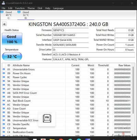Click the Raw Values column header
This screenshot has width=137, height=140.
(x=124, y=65)
